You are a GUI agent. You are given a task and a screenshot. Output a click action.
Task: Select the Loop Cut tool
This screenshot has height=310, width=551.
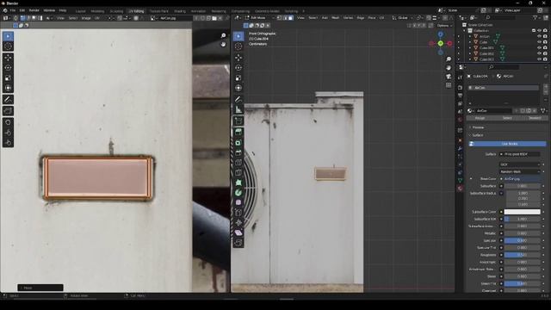pyautogui.click(x=238, y=163)
